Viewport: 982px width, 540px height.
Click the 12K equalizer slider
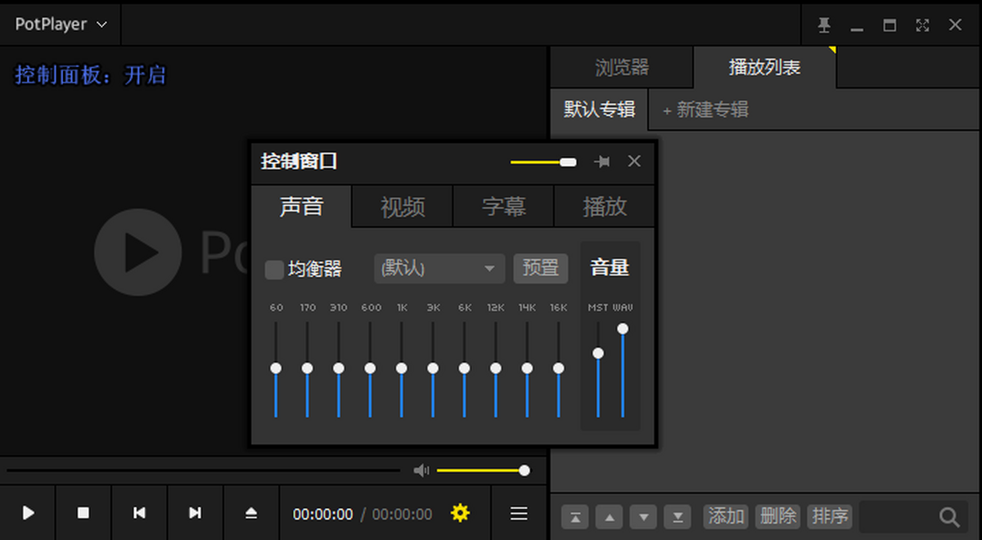[x=495, y=368]
